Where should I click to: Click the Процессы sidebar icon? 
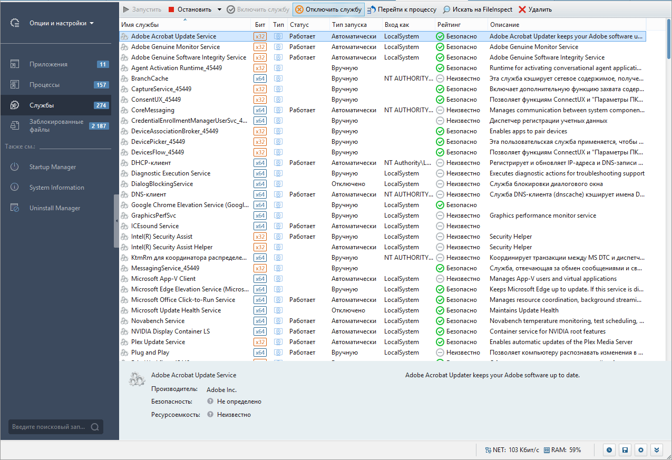pos(15,85)
